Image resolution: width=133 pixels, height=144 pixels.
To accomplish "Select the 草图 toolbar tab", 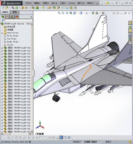I will tap(15, 12).
